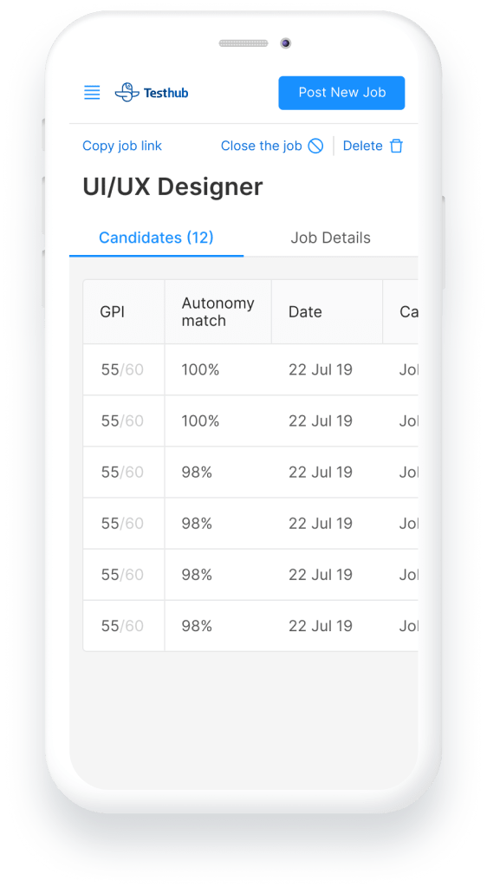Screen dimensions: 487x887
Task: Click the UI/UX Designer job title
Action: (x=172, y=186)
